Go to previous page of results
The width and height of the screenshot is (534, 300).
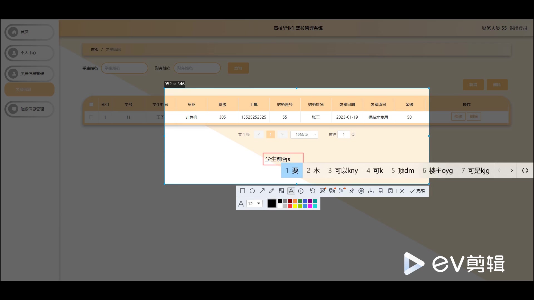[259, 134]
